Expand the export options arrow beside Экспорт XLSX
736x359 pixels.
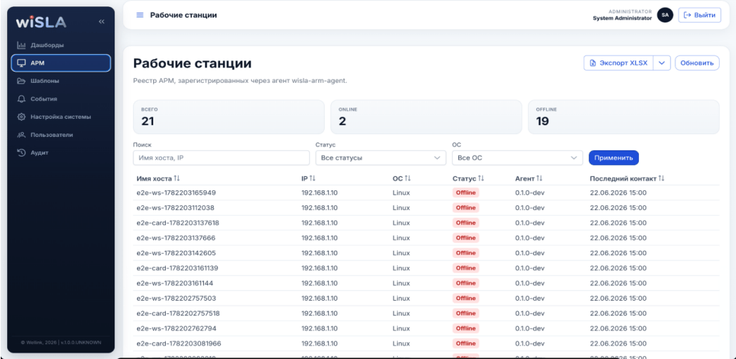point(661,63)
